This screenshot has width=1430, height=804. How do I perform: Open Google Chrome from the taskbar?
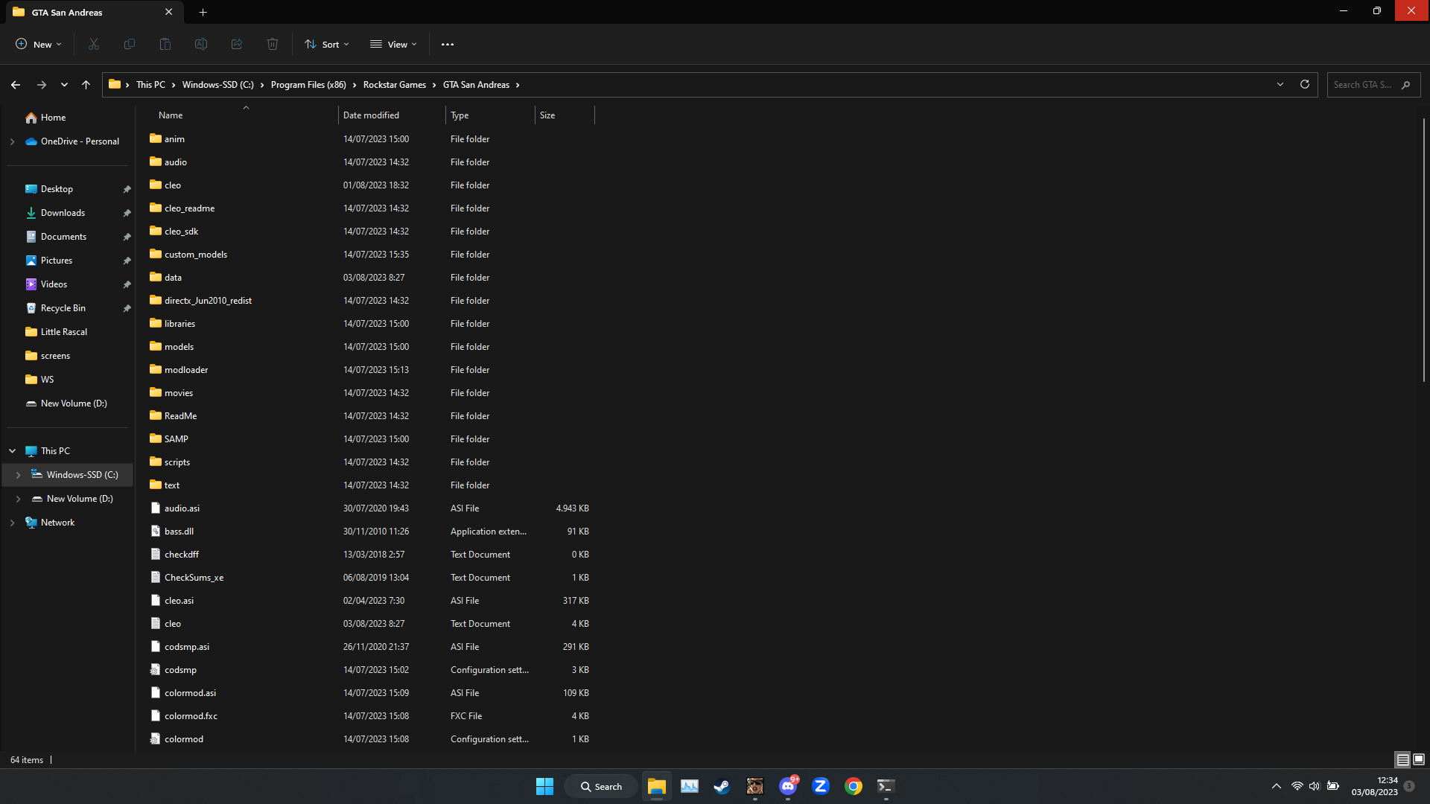click(854, 786)
